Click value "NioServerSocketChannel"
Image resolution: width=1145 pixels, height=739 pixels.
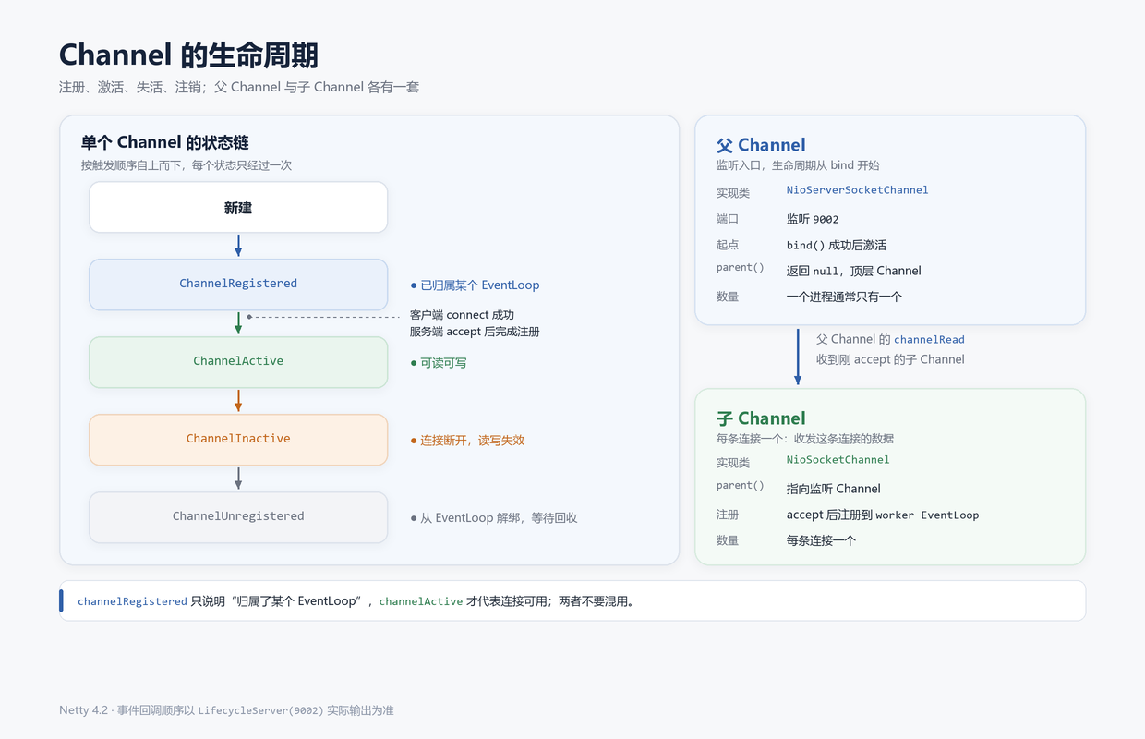click(x=857, y=190)
